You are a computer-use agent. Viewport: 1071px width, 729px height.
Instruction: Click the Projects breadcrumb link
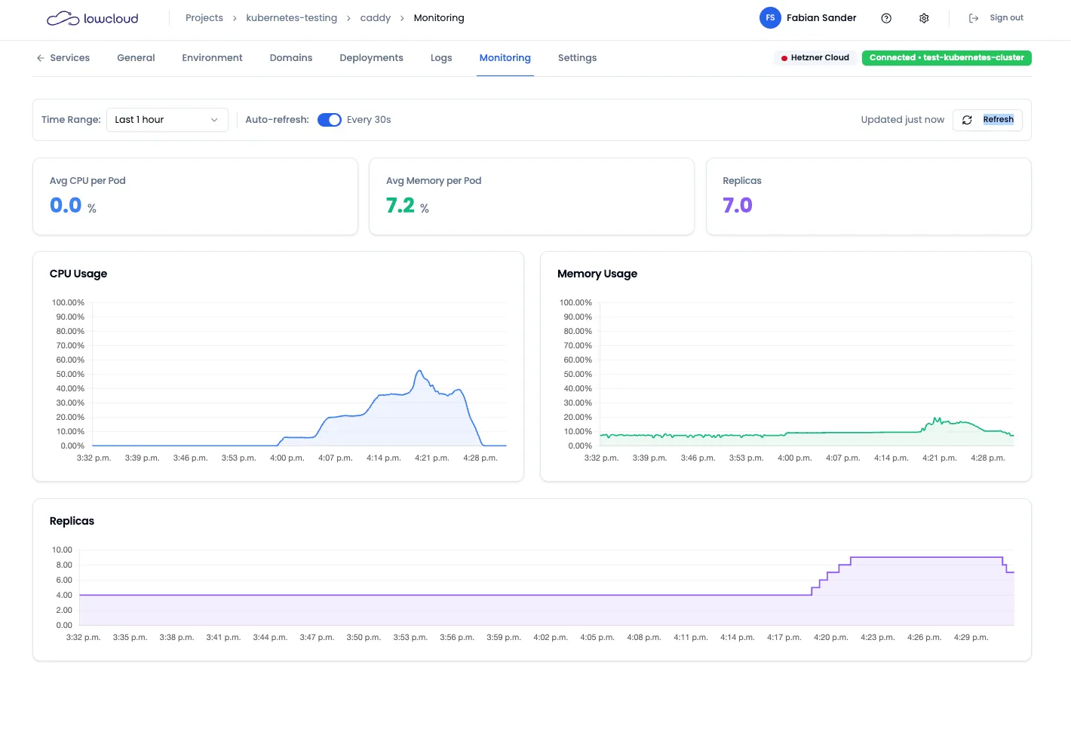click(x=204, y=18)
